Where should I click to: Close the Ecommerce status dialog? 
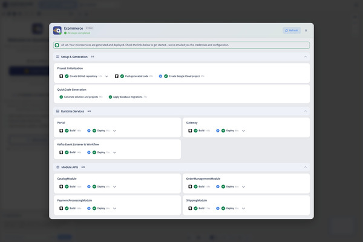[x=306, y=30]
